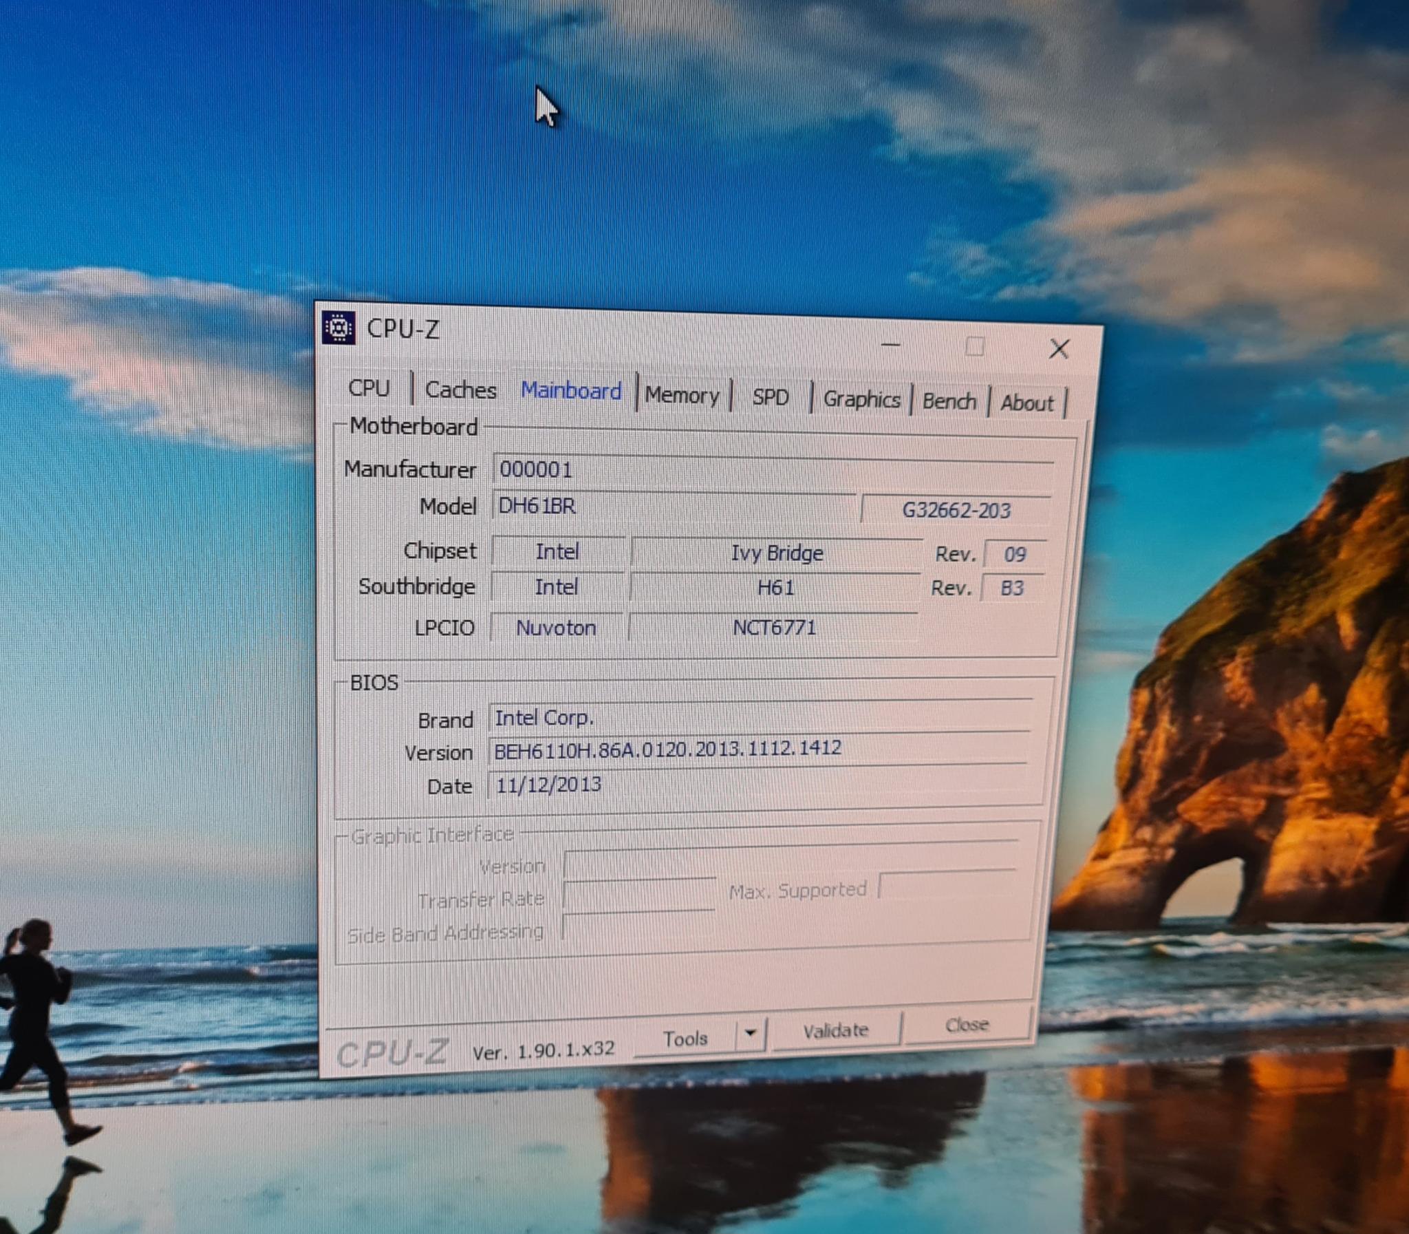Expand the Tools dropdown arrow
This screenshot has height=1234, width=1409.
(751, 1033)
